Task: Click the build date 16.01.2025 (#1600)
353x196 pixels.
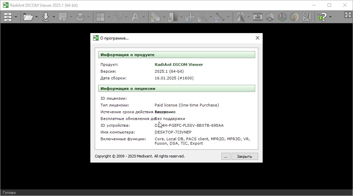Action: [174, 78]
